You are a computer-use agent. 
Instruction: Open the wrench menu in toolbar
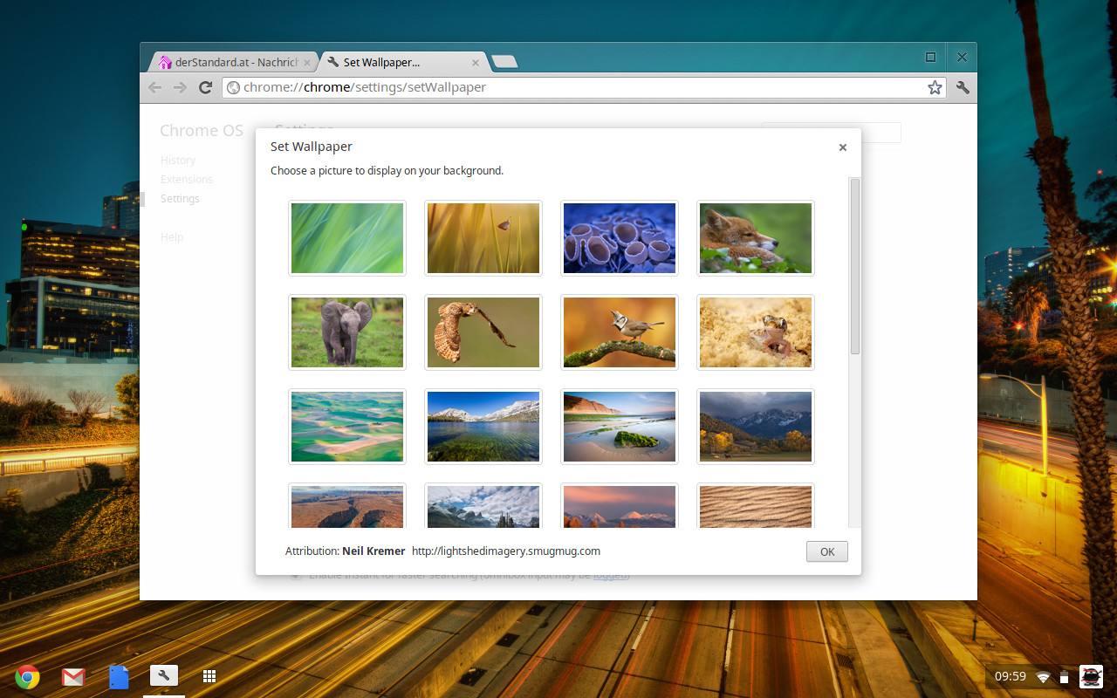click(x=963, y=87)
